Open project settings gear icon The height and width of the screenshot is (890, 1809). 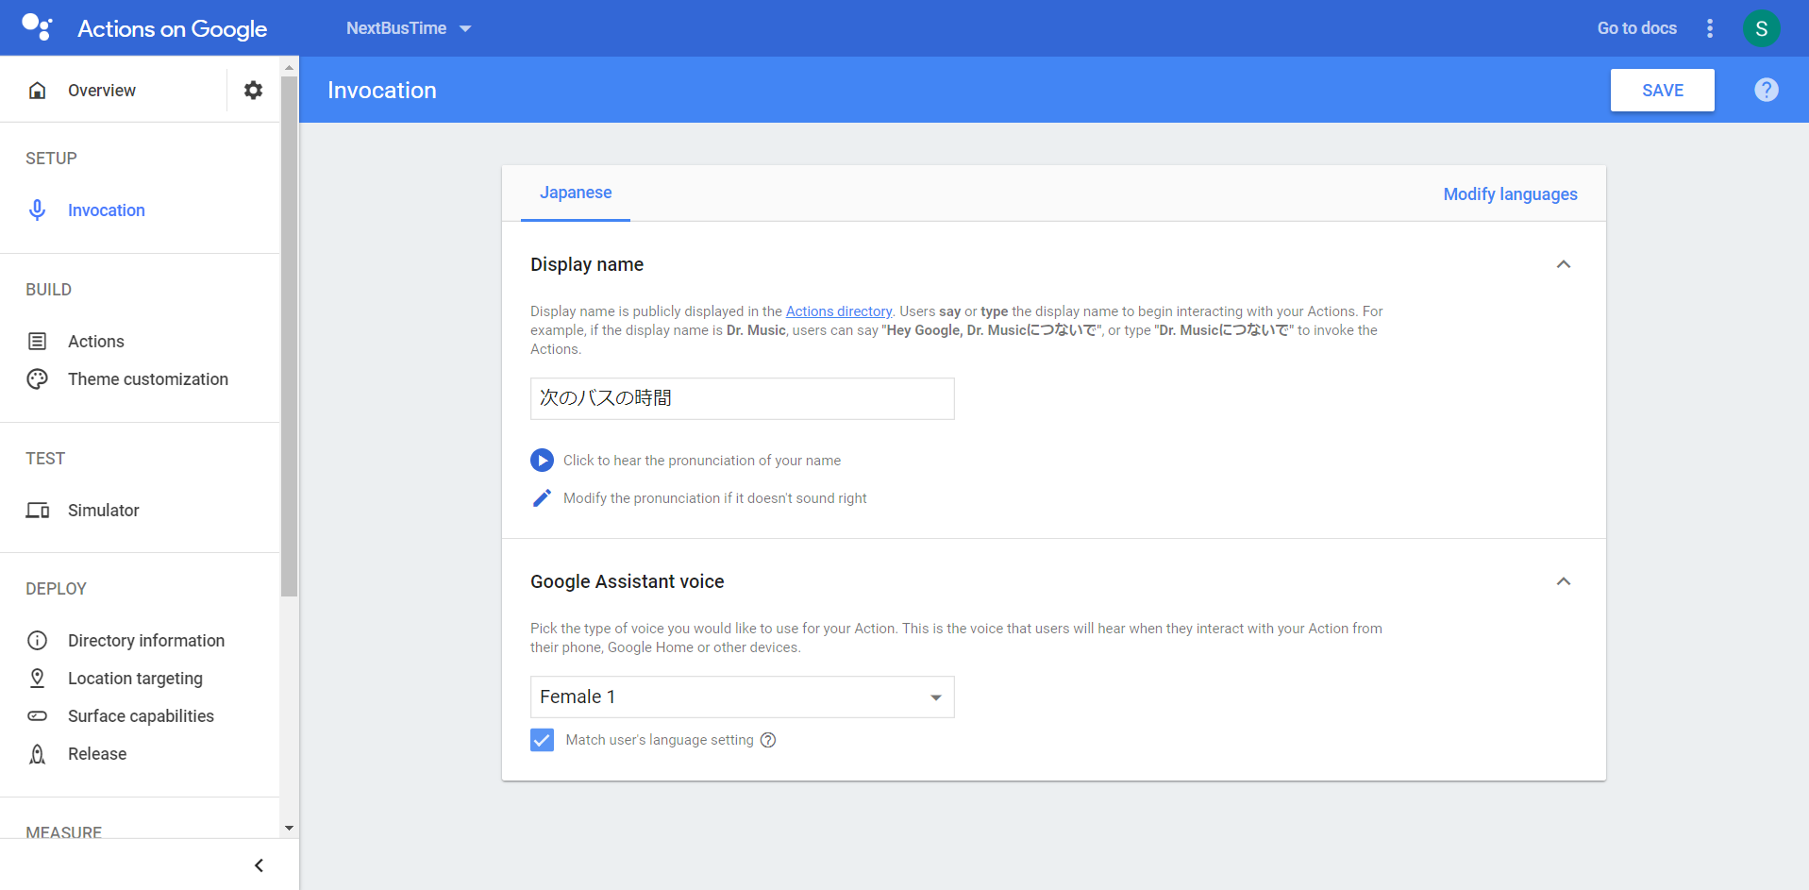coord(253,90)
